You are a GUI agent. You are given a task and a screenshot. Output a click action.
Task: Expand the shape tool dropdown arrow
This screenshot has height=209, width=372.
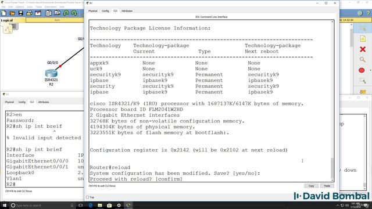(x=370, y=70)
